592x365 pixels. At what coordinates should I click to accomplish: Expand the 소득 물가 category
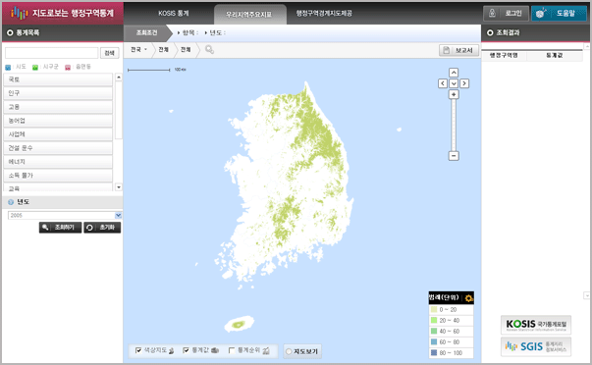(x=58, y=176)
